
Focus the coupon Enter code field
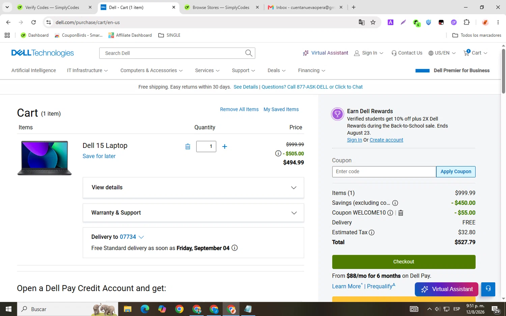click(384, 171)
